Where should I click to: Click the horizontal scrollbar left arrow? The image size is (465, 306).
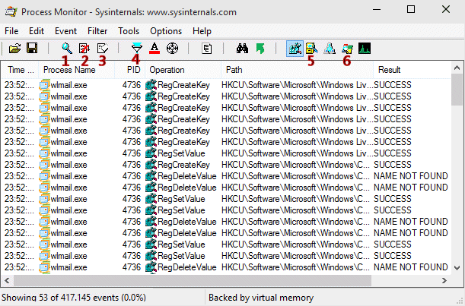[8, 280]
